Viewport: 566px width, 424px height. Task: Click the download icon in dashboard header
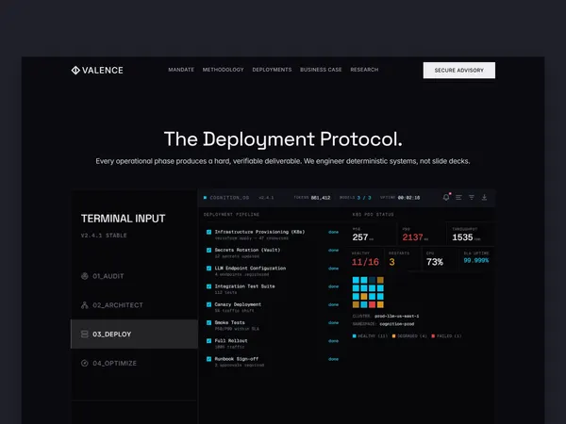(485, 197)
